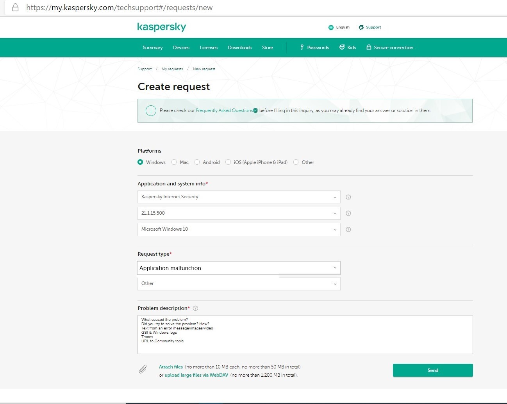Click the Secure connection lock icon
The image size is (507, 404).
tap(369, 47)
